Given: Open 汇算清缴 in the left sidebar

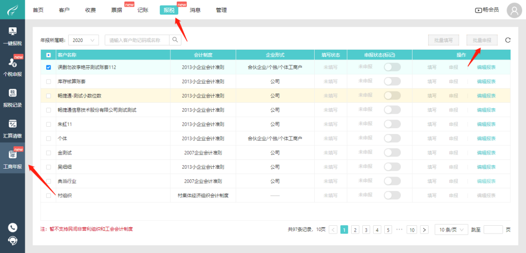Looking at the screenshot, I should [x=12, y=128].
